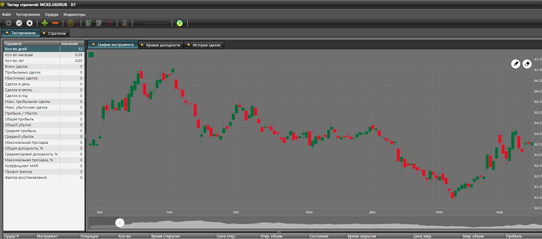The width and height of the screenshot is (542, 239).
Task: Select the pencil drawing tool on chart
Action: [x=516, y=64]
